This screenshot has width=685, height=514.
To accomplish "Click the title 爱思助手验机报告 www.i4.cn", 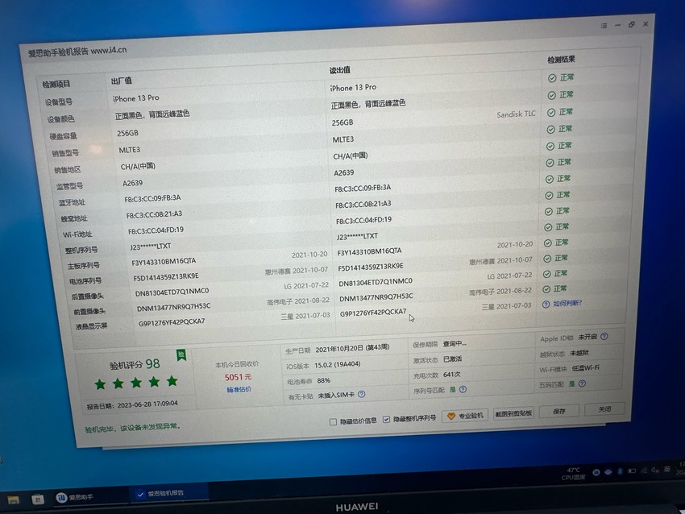I will click(77, 51).
